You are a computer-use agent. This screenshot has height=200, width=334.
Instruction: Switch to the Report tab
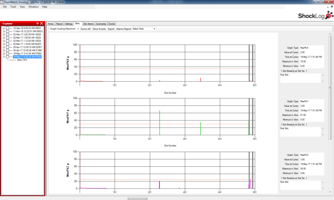pos(59,24)
